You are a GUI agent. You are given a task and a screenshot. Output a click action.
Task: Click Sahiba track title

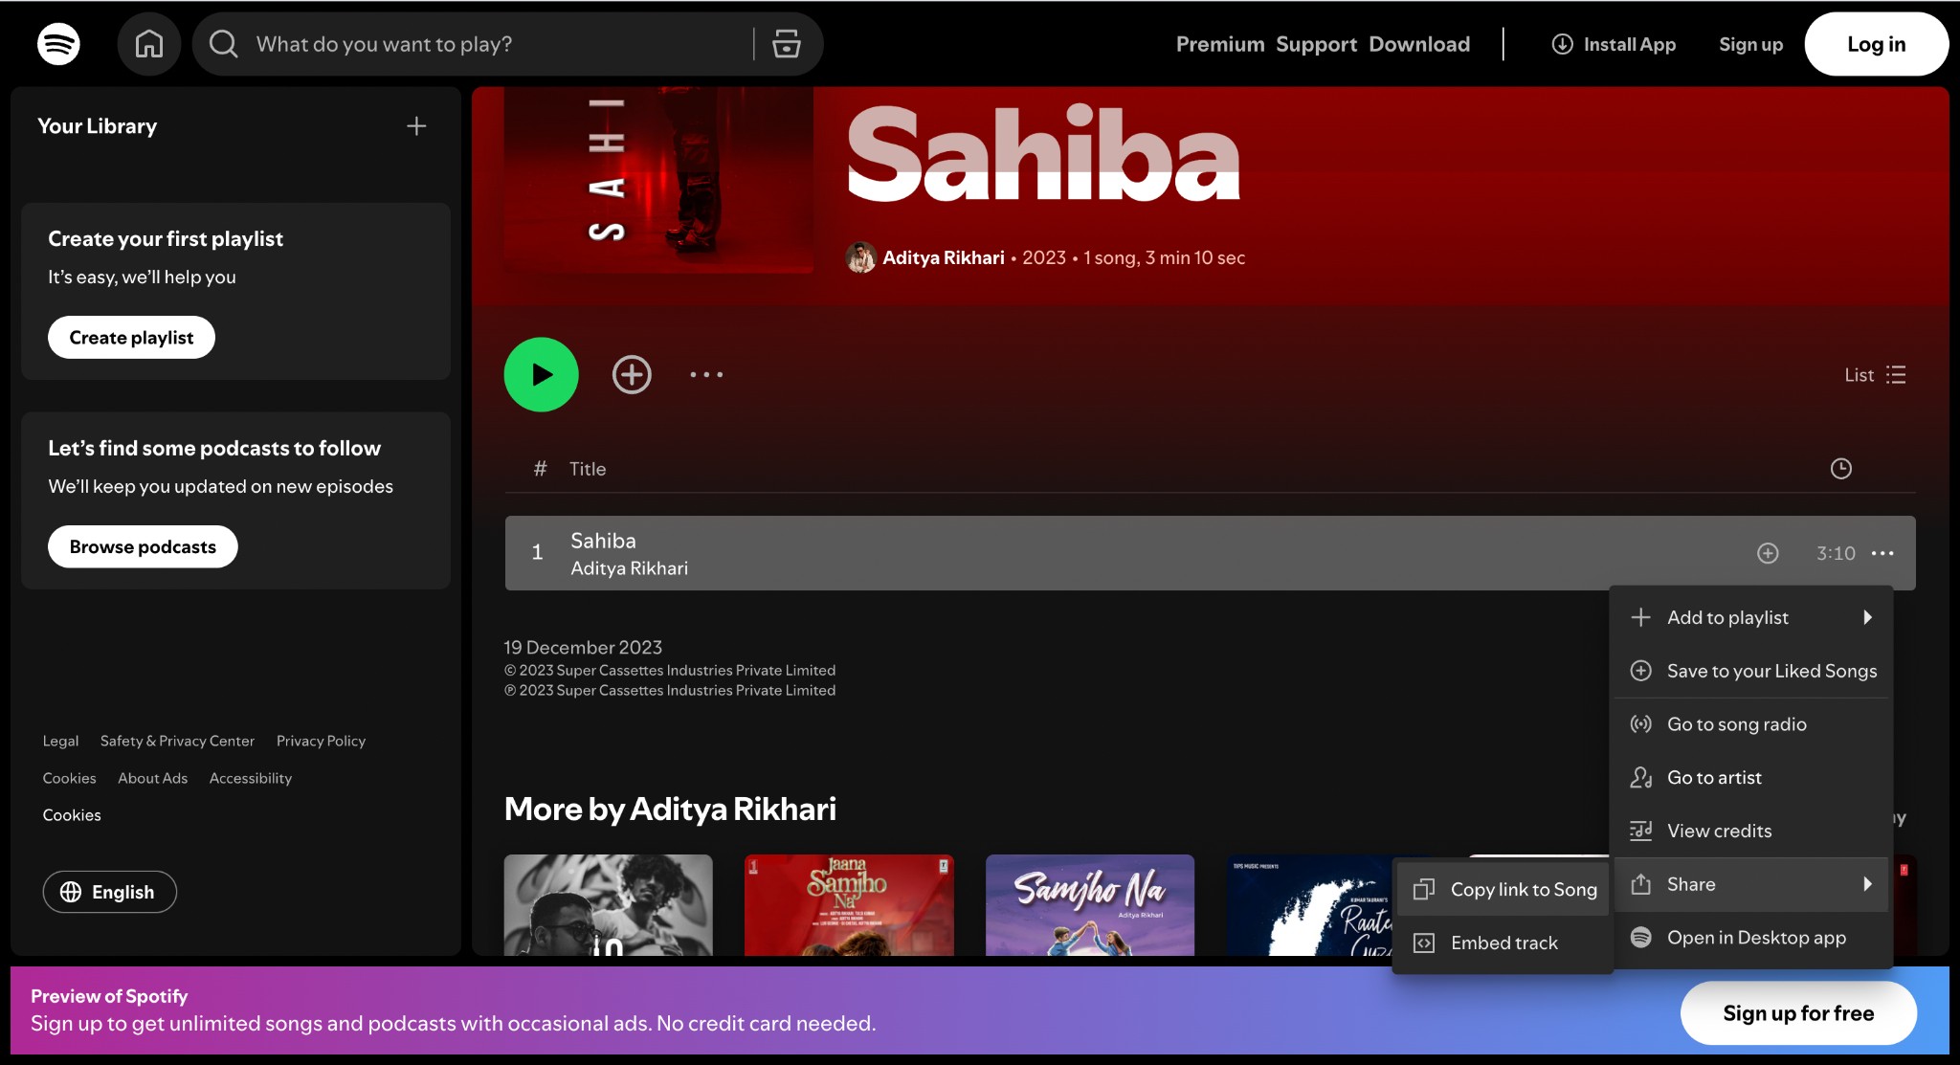click(x=603, y=541)
